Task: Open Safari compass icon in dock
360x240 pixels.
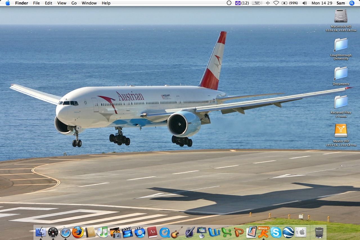Action: coord(66,232)
